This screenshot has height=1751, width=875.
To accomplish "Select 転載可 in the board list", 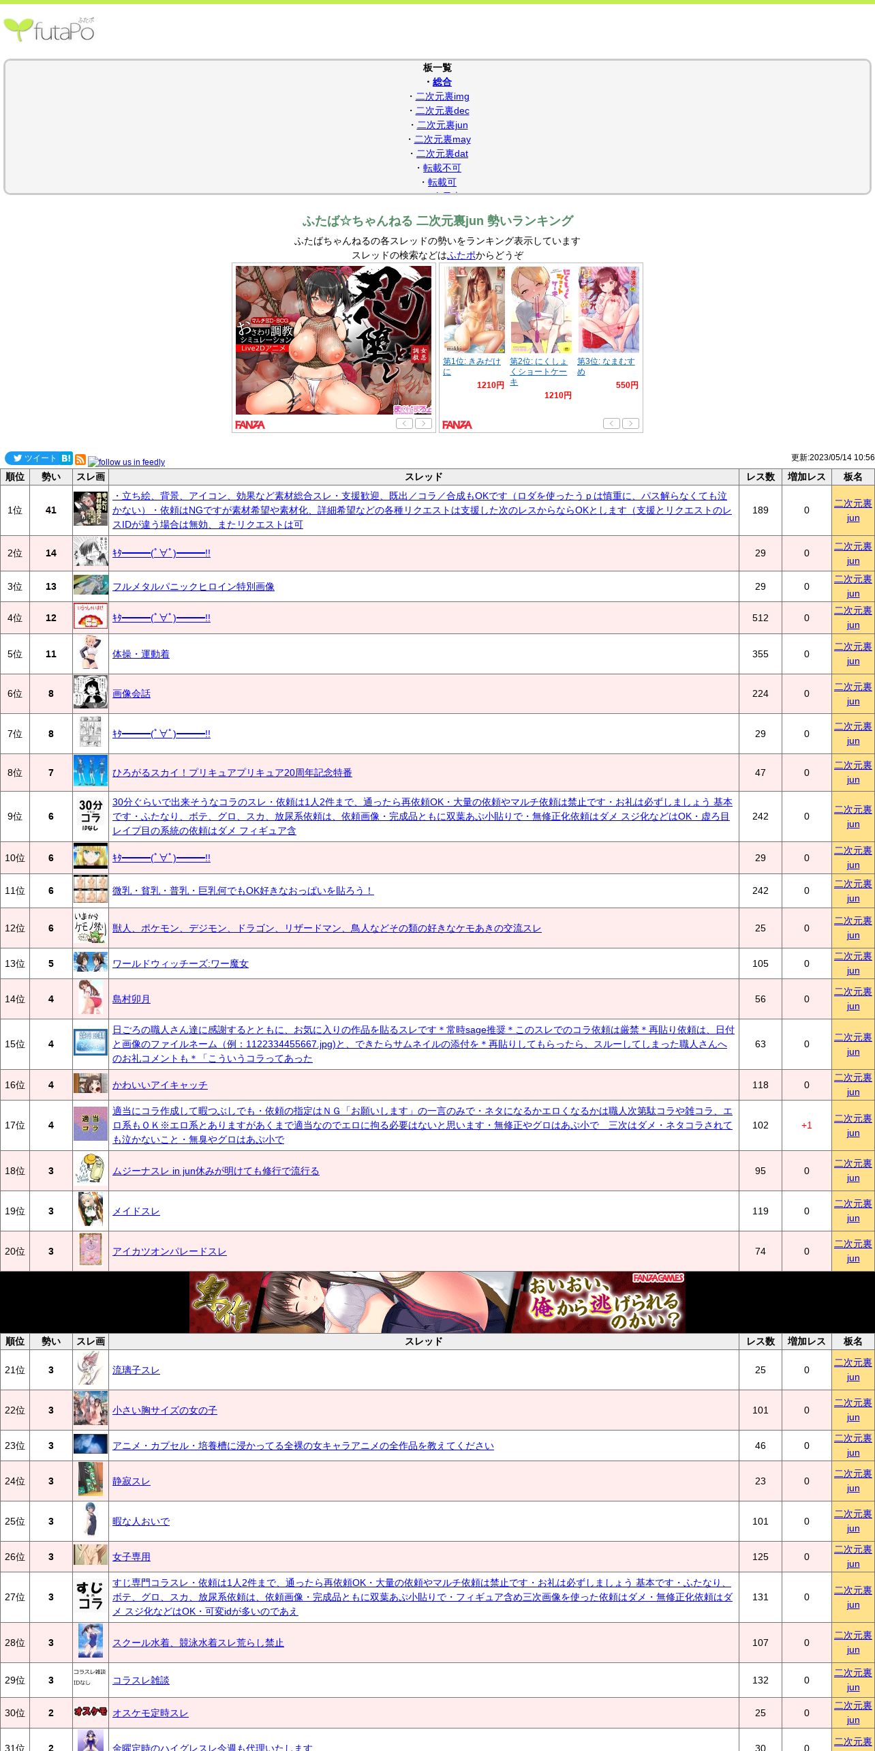I will (x=442, y=182).
